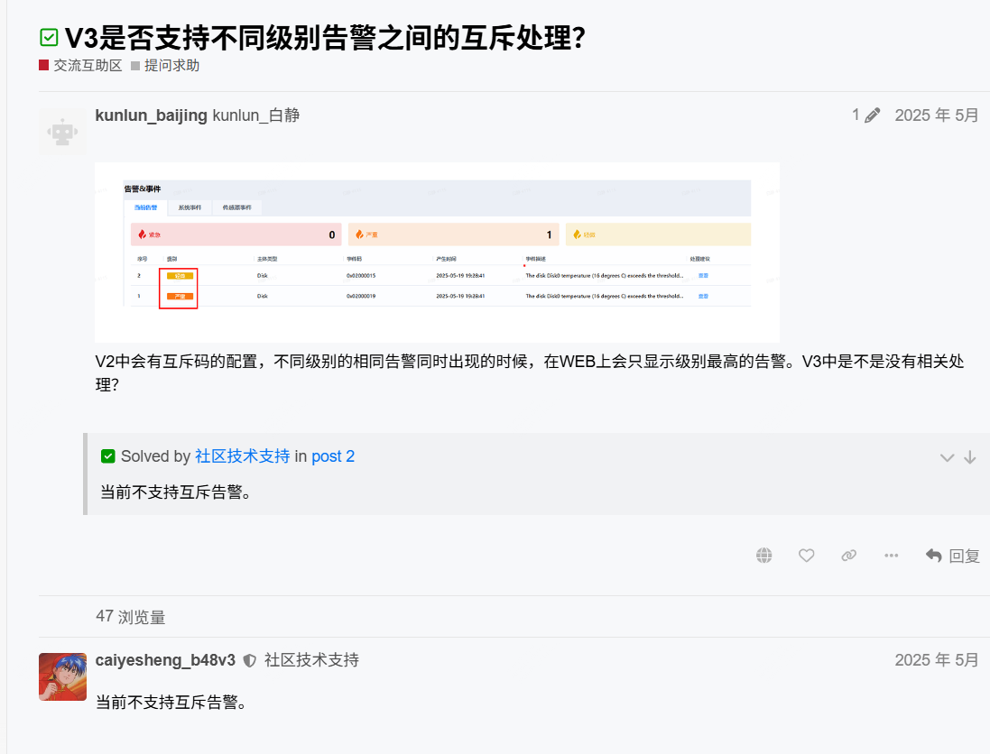Copy post link via chain icon
The width and height of the screenshot is (990, 754).
pyautogui.click(x=848, y=556)
